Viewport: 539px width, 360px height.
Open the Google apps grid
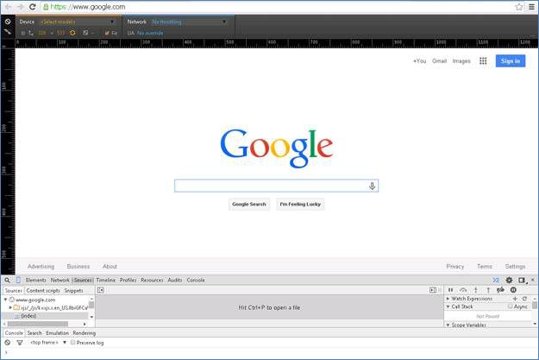pyautogui.click(x=483, y=61)
